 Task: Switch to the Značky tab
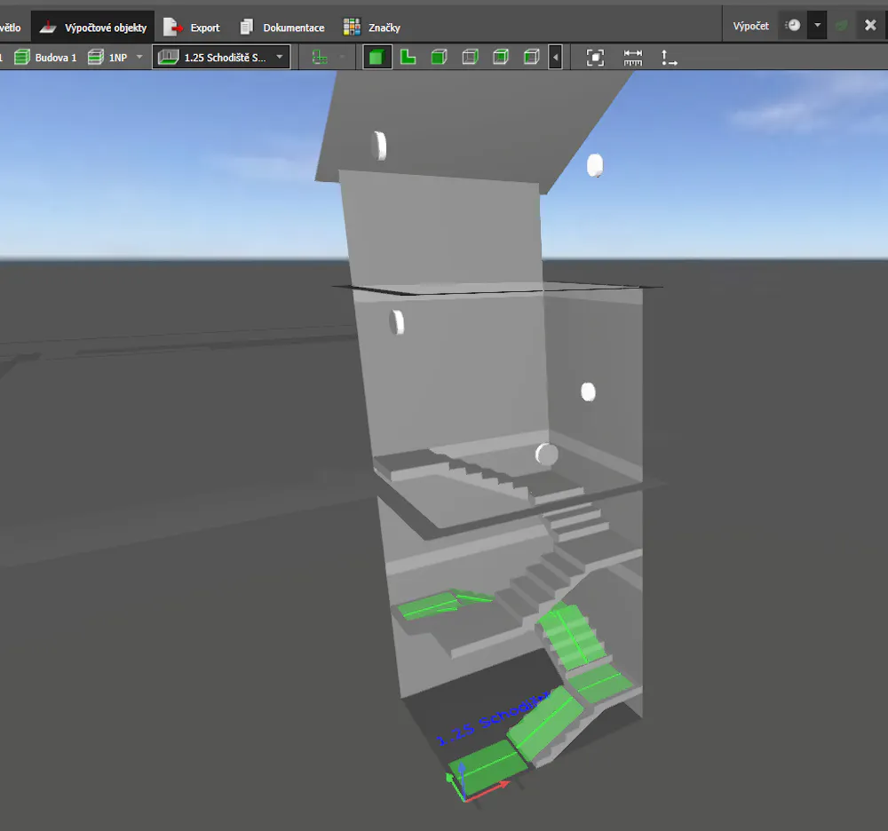click(371, 28)
